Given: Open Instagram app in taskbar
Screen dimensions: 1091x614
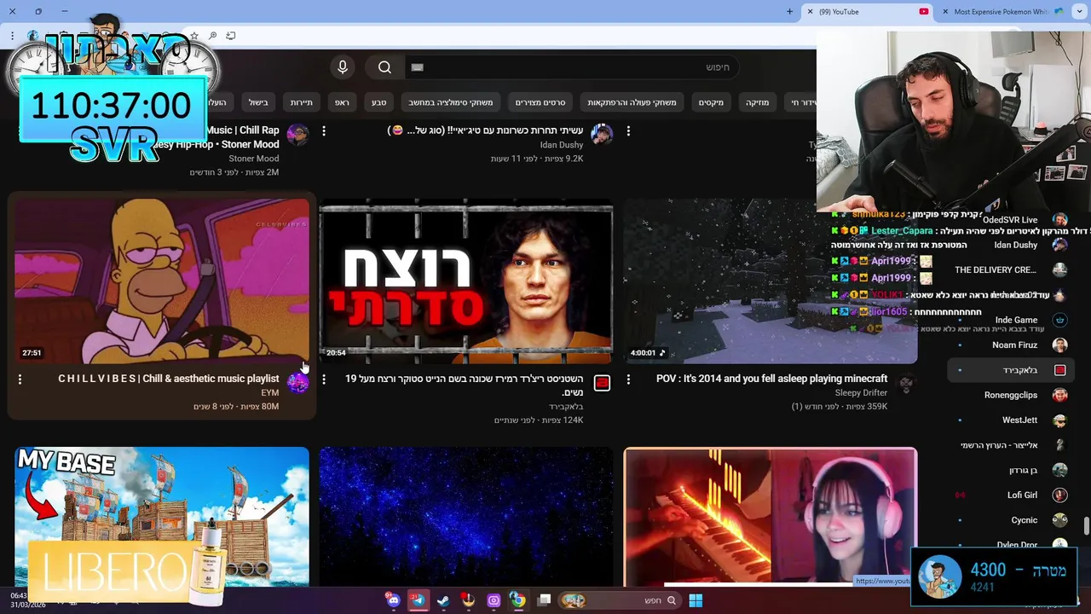Looking at the screenshot, I should [494, 600].
